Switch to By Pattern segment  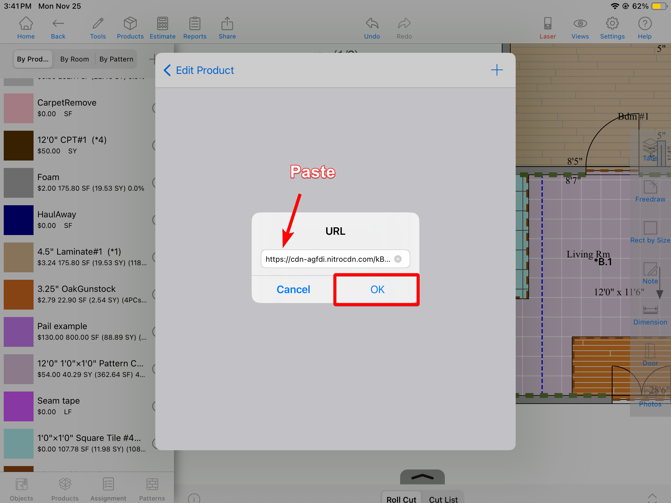tap(116, 59)
